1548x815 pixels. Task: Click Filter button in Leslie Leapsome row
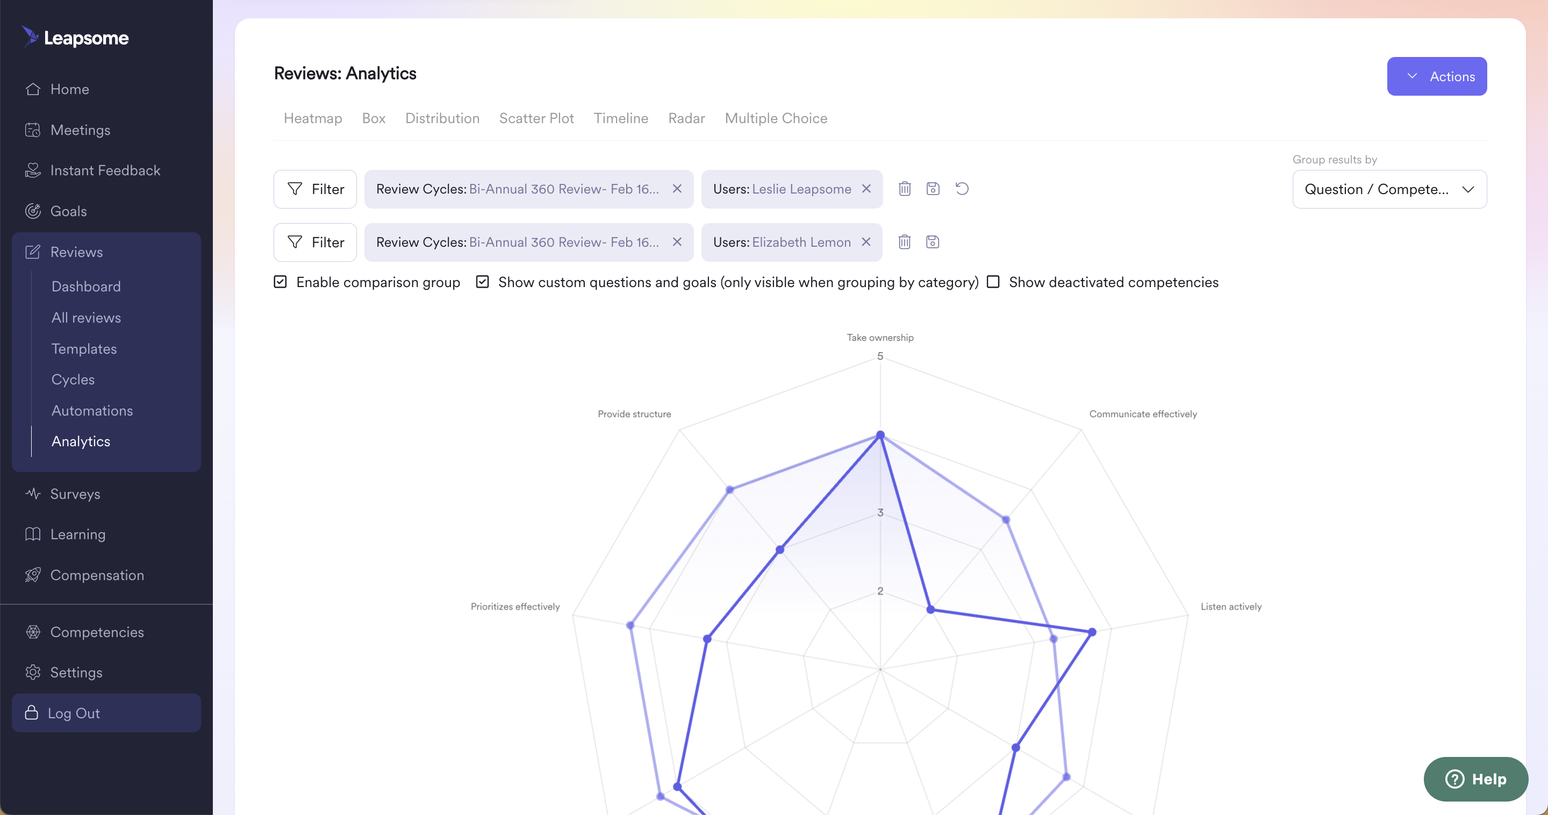(315, 189)
